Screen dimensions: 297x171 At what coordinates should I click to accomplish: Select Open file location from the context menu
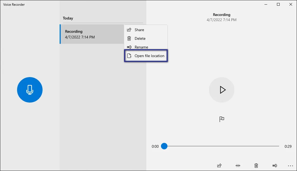[x=150, y=56]
